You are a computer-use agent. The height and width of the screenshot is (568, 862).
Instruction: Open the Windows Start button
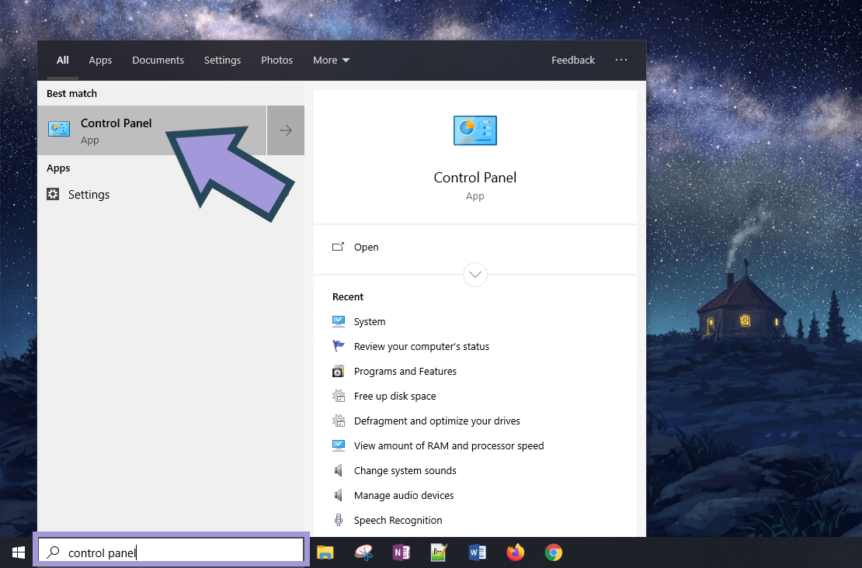18,552
